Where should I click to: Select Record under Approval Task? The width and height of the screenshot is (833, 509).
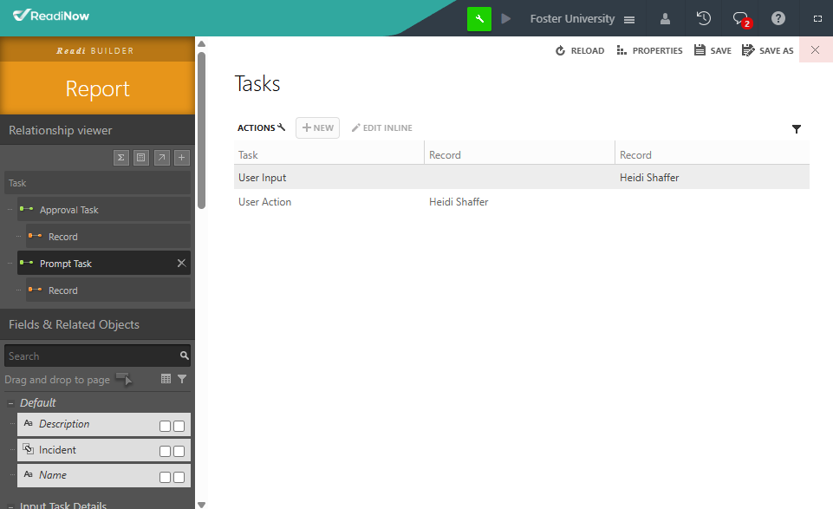coord(108,237)
